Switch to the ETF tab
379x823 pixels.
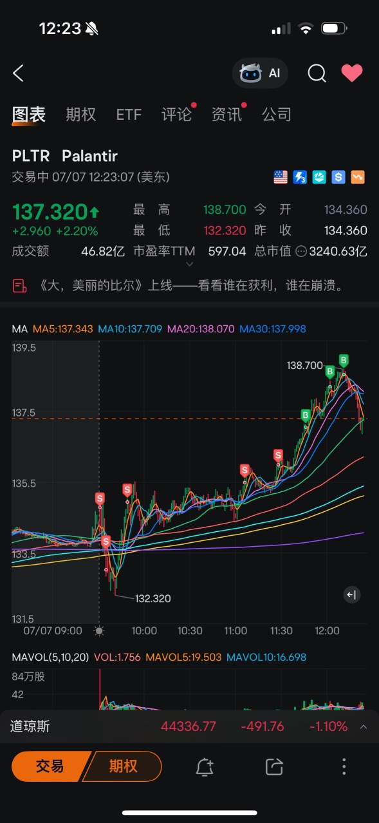129,115
